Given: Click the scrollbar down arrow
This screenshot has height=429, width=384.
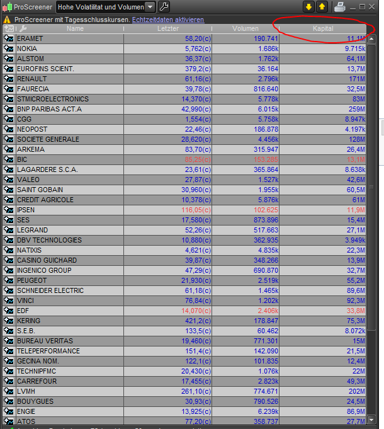Looking at the screenshot, I should pos(371,420).
